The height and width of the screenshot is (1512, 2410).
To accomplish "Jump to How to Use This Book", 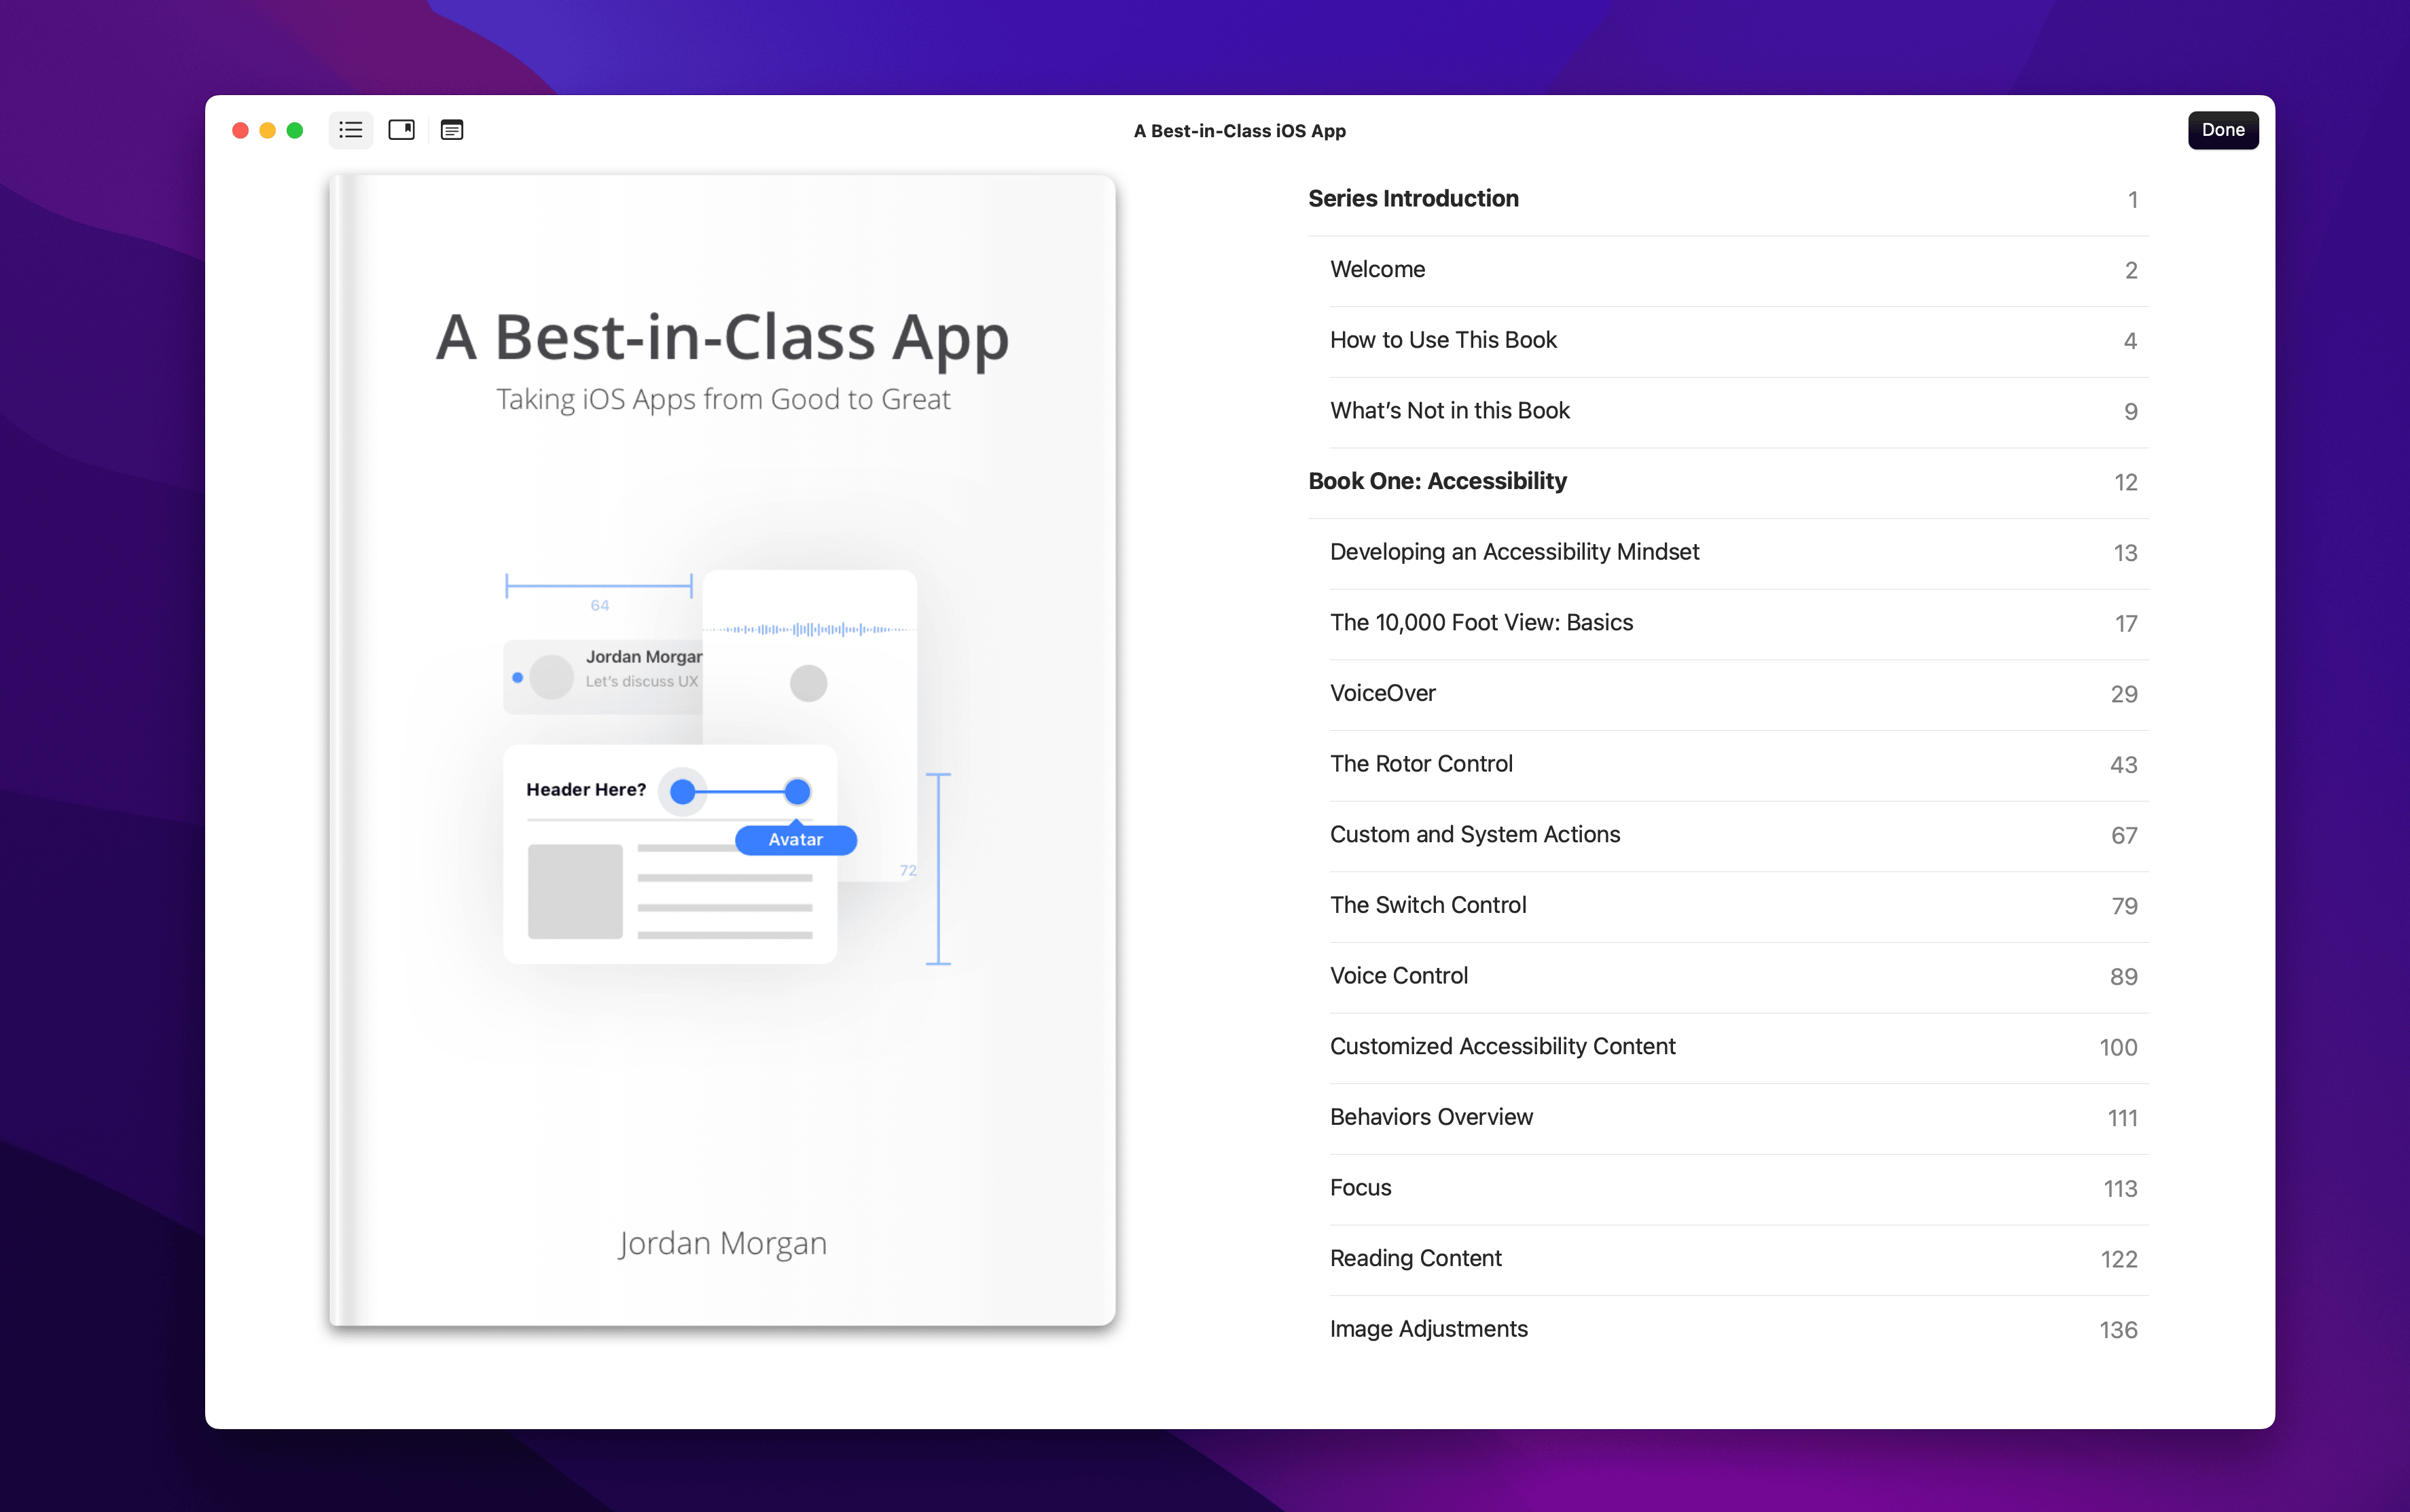I will tap(1739, 341).
